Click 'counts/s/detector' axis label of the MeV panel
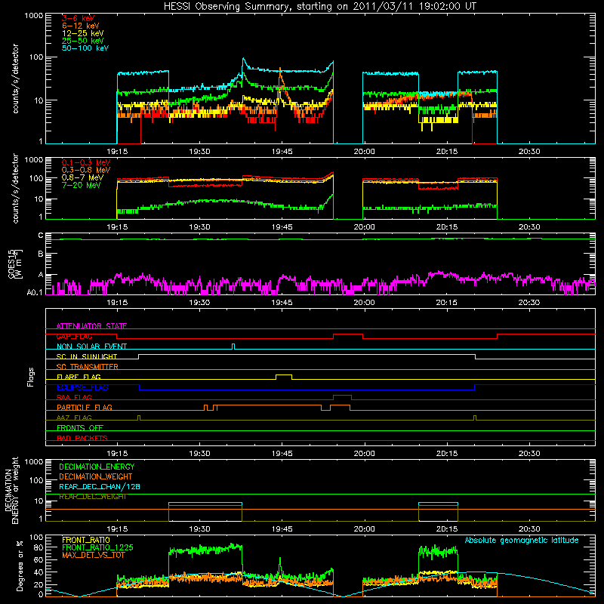This screenshot has width=604, height=604. (x=16, y=188)
